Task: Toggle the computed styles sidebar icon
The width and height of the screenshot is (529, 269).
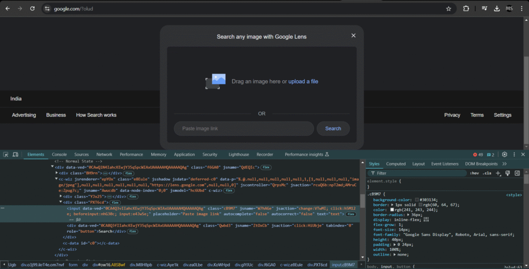Action: [x=517, y=173]
